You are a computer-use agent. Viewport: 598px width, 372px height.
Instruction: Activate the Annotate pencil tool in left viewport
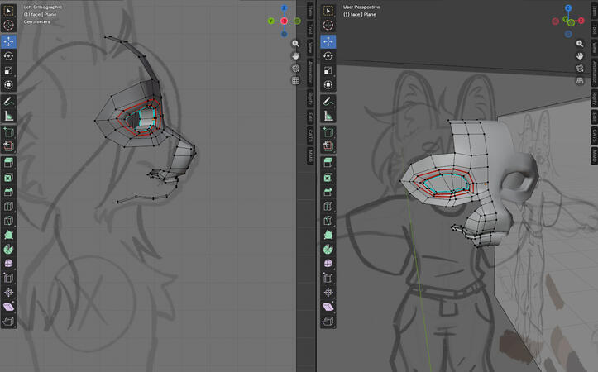[8, 102]
